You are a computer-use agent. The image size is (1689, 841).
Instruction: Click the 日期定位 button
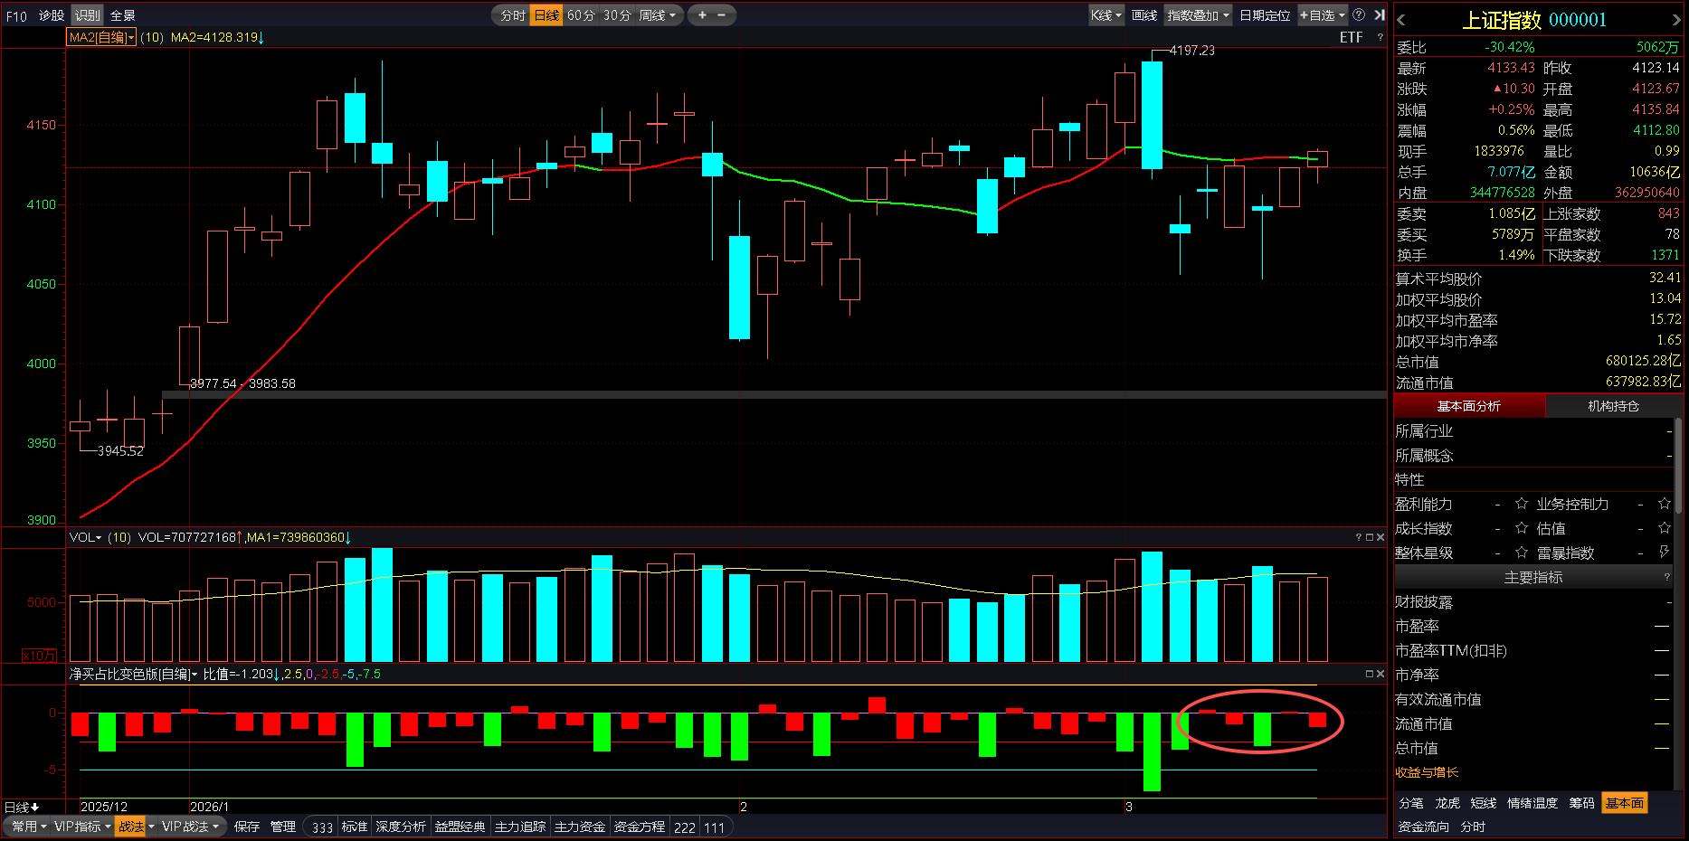(x=1264, y=15)
